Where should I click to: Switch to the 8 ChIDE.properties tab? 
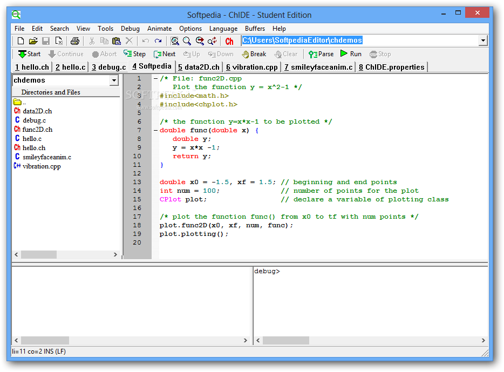[392, 67]
